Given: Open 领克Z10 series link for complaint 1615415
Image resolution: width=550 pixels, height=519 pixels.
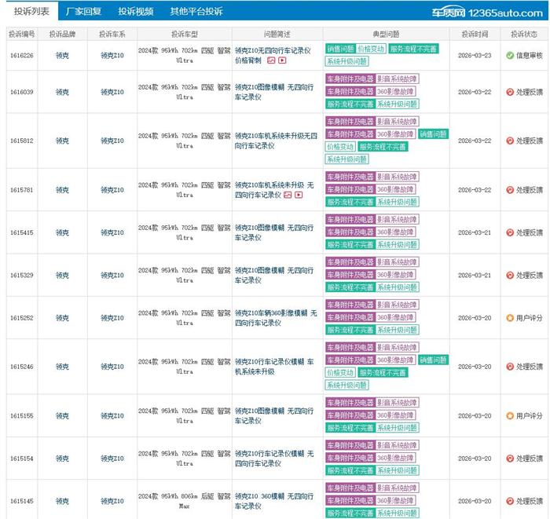Looking at the screenshot, I should (x=112, y=232).
